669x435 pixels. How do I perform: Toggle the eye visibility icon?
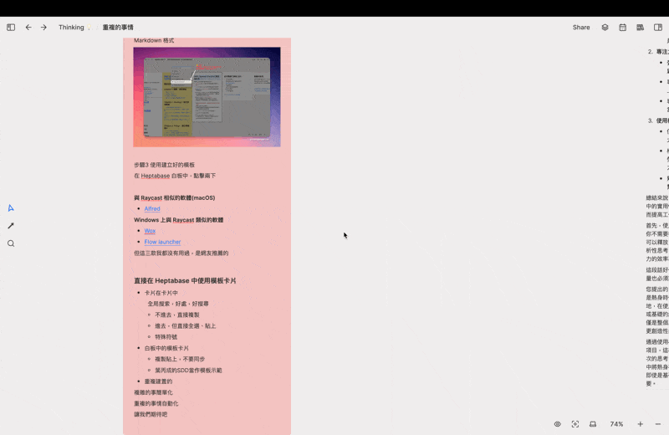pyautogui.click(x=557, y=424)
